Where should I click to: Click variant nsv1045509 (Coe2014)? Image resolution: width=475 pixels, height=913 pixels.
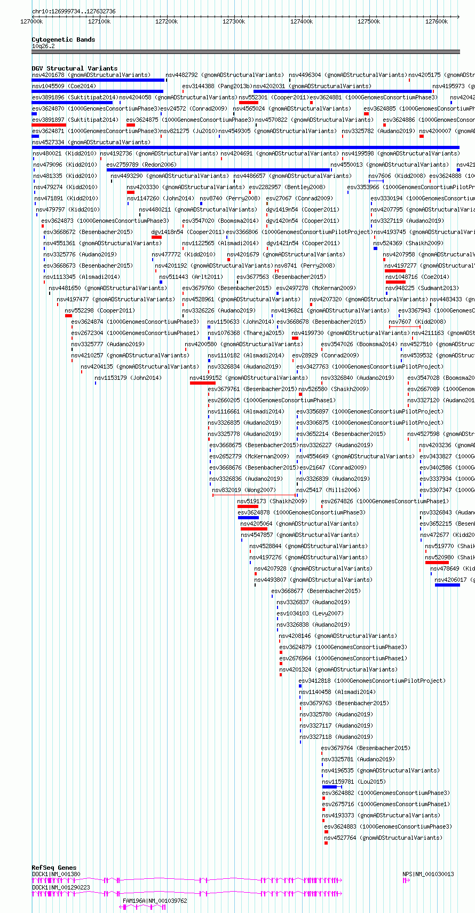coord(64,87)
